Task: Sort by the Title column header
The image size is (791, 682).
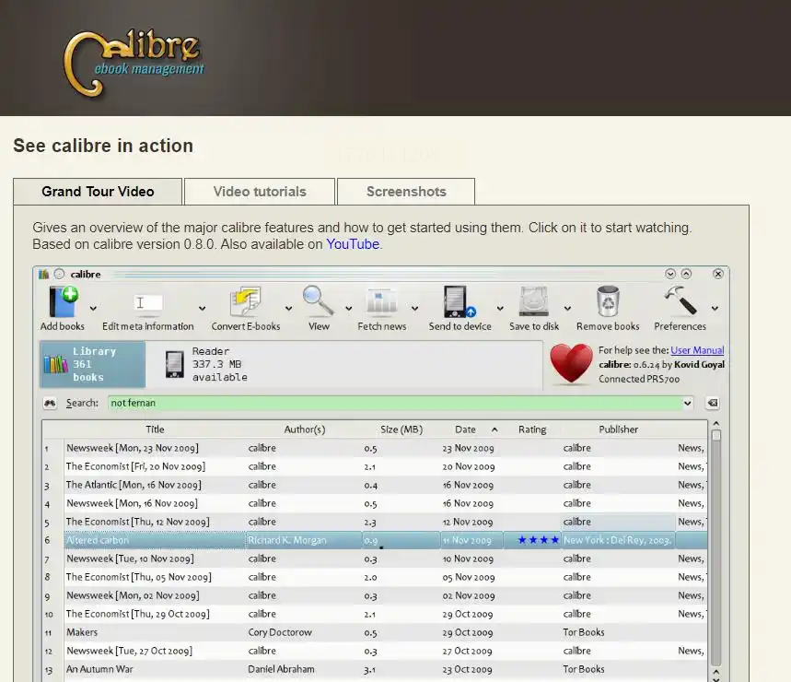Action: 155,429
